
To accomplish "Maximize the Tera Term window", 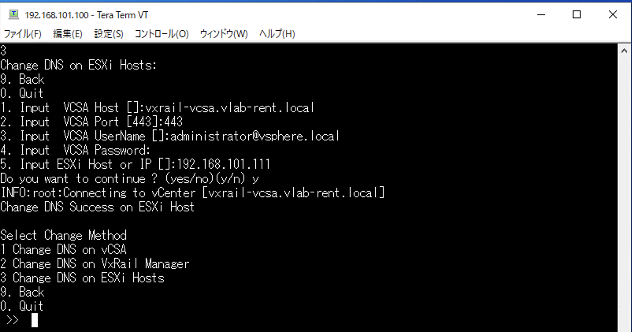I will coord(576,15).
